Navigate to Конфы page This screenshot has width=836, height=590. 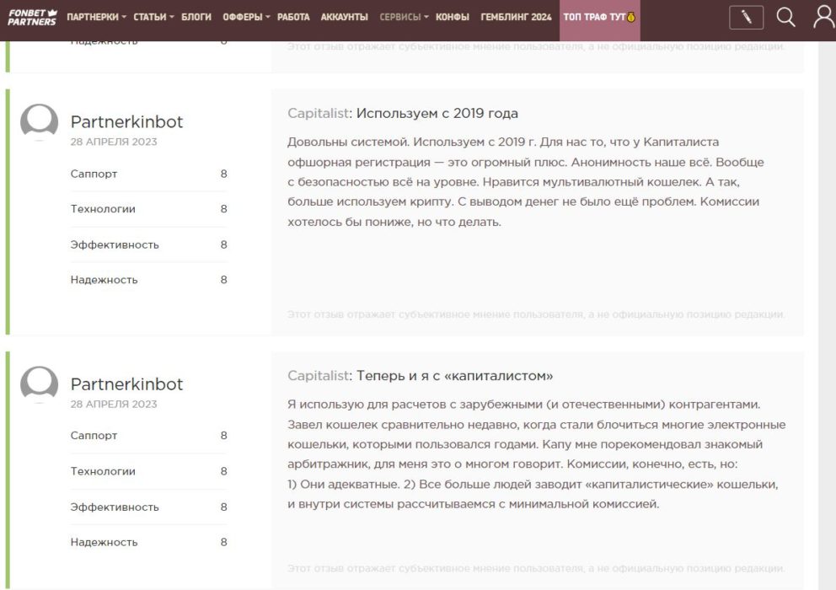453,18
